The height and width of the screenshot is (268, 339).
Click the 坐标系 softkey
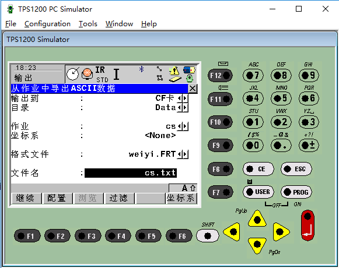(181, 198)
